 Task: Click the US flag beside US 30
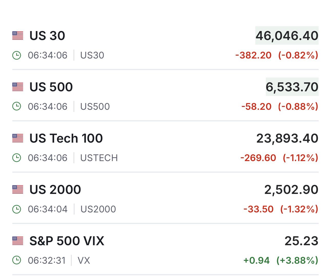[18, 36]
